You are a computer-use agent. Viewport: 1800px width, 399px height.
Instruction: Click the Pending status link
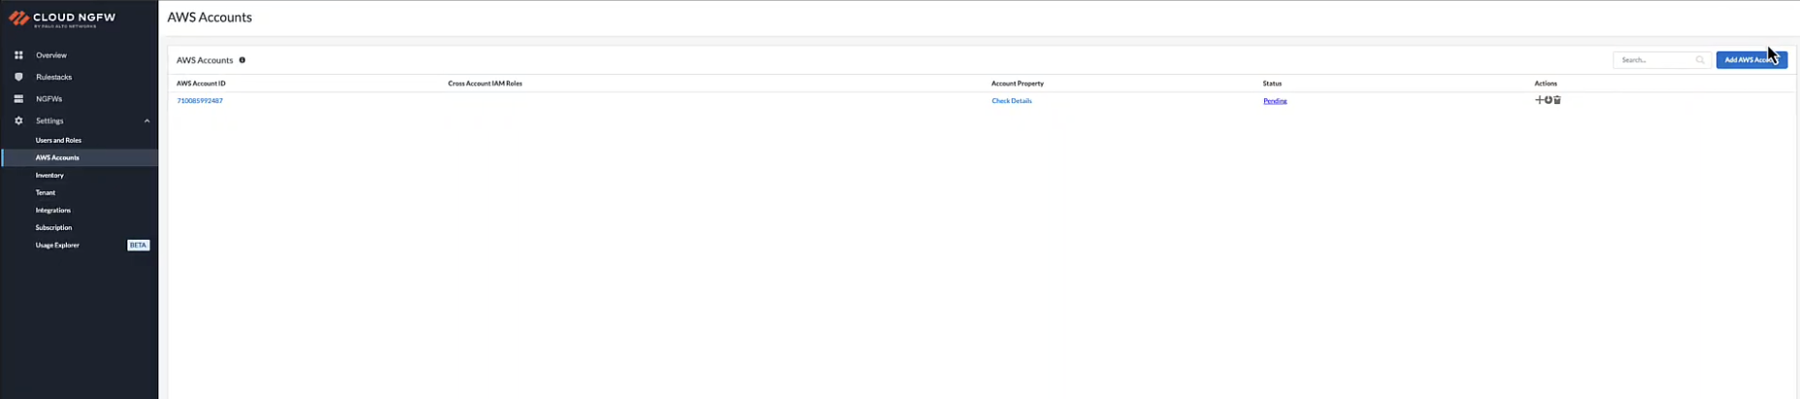click(1275, 101)
